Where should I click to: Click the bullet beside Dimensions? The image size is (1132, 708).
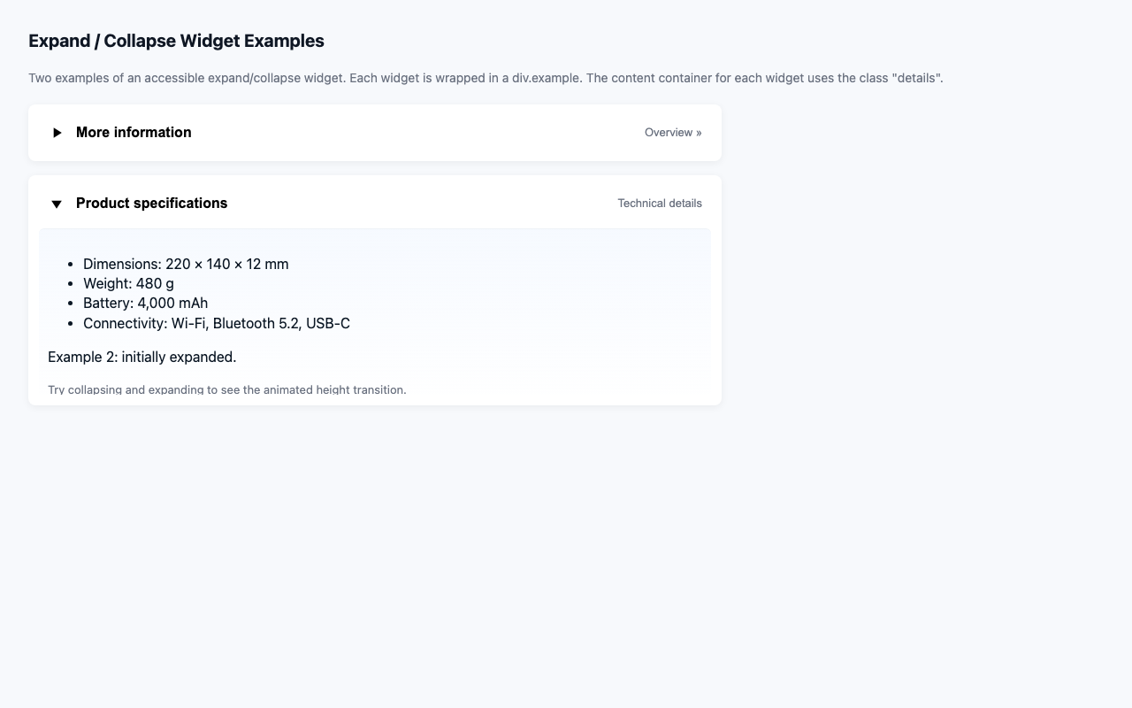[x=71, y=263]
